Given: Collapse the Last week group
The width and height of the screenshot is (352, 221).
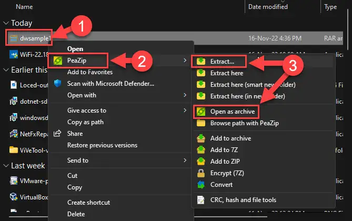Looking at the screenshot, I should point(6,166).
